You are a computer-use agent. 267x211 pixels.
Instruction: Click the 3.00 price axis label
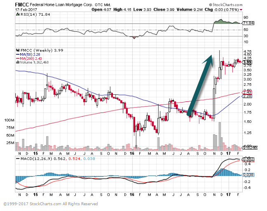pos(247,80)
